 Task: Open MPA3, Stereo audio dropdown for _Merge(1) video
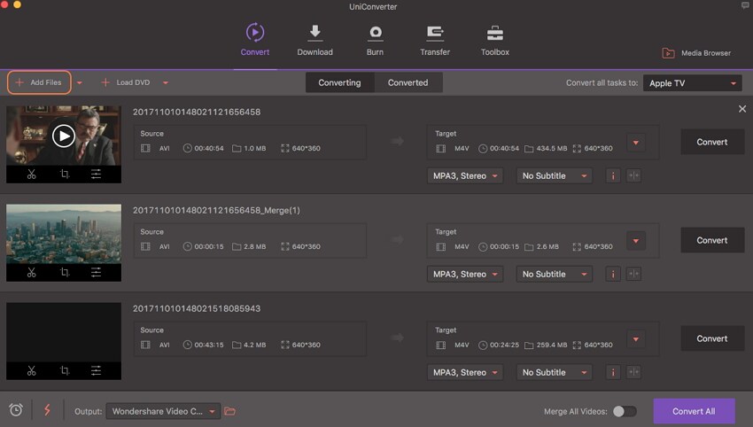465,275
